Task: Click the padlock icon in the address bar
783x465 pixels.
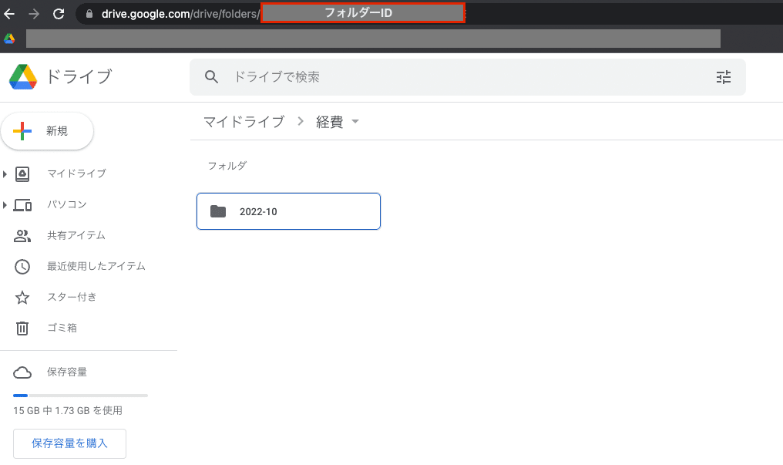Action: click(x=89, y=14)
